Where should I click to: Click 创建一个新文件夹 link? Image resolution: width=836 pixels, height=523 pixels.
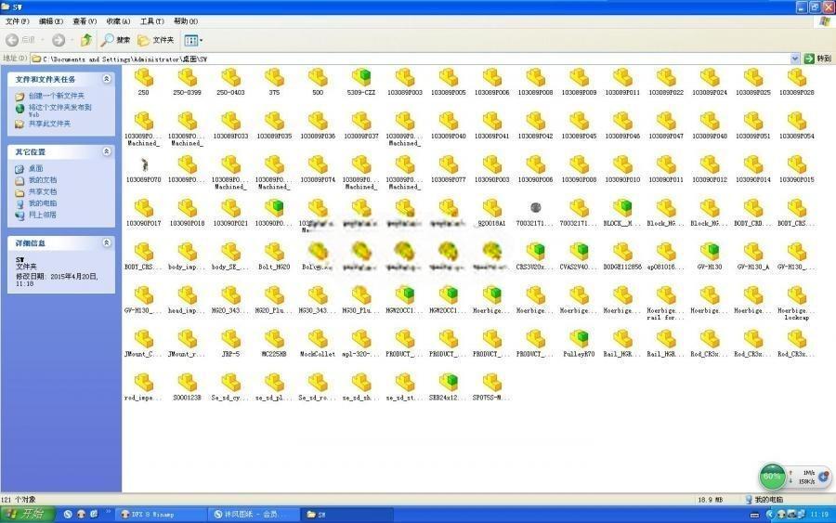tap(56, 96)
